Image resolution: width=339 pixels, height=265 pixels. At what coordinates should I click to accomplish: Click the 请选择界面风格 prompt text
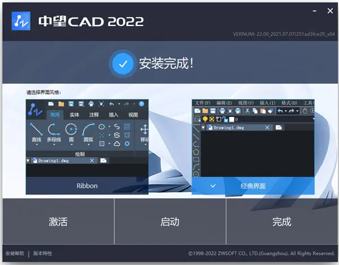[44, 93]
